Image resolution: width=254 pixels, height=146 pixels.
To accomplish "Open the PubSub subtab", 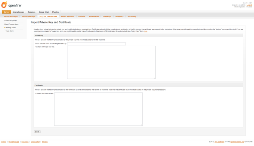I will [82, 16].
